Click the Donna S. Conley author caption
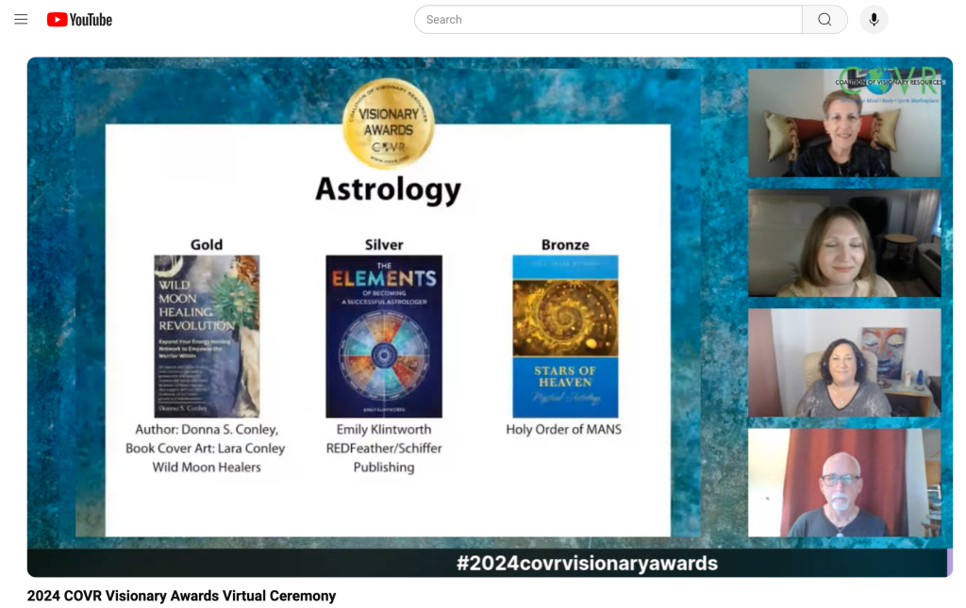966x608 pixels. coord(206,448)
